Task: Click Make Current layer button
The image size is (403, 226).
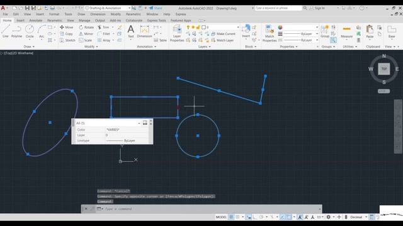Action: pos(223,34)
